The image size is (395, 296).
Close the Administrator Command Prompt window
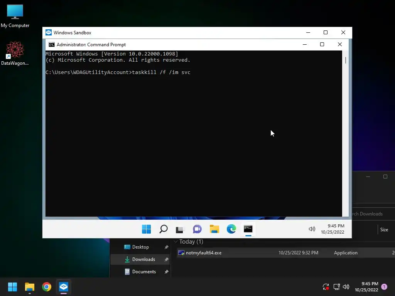(x=339, y=45)
